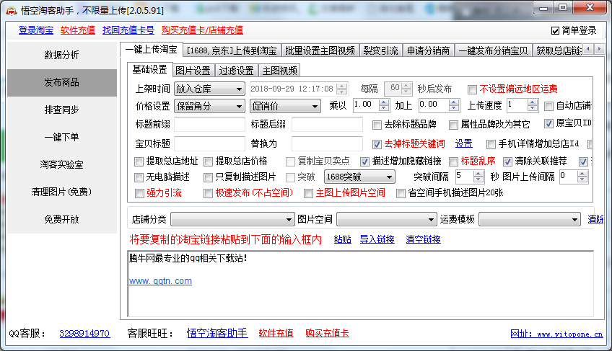The image size is (612, 351).
Task: Enable 手机详情增加总店Id checkbox
Action: pyautogui.click(x=491, y=144)
